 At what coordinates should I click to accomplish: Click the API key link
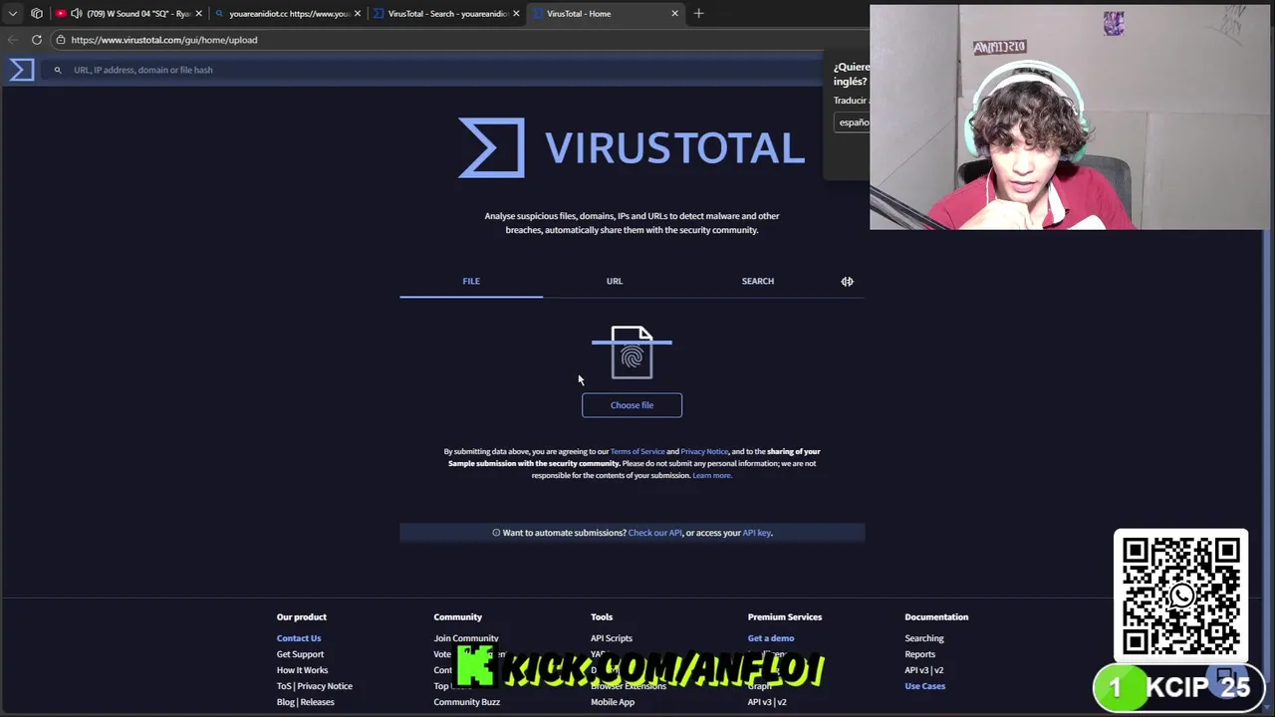pyautogui.click(x=756, y=533)
